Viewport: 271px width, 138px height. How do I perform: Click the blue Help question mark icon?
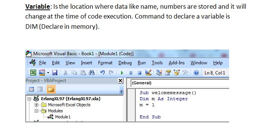196,73
